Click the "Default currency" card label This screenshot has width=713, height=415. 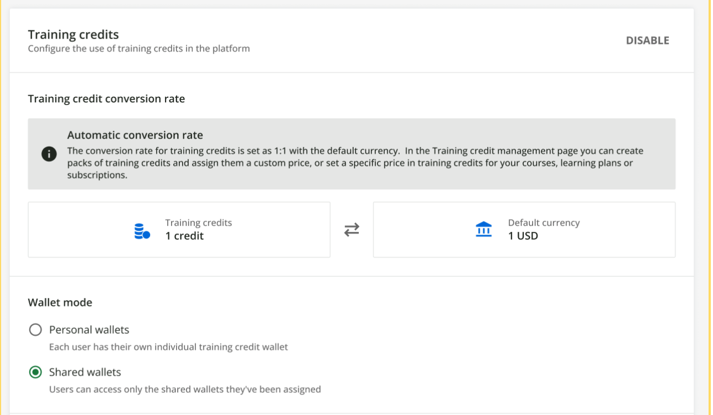click(544, 222)
